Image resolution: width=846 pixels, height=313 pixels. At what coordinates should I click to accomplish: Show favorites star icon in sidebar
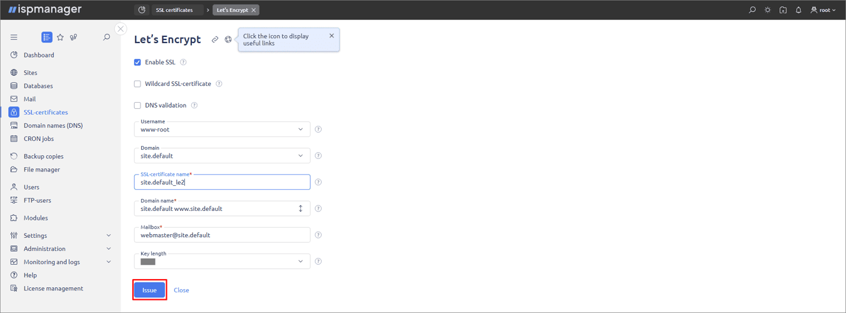tap(60, 38)
